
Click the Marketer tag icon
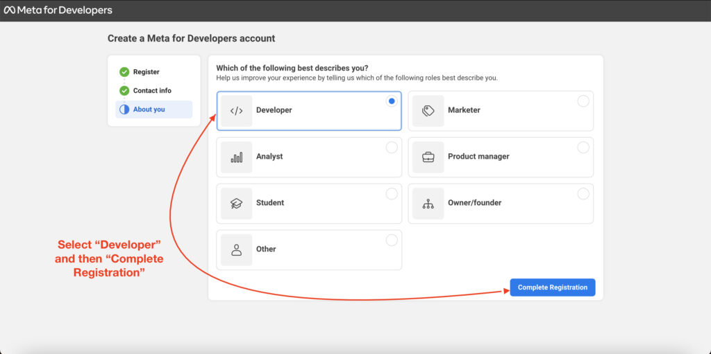pos(428,110)
